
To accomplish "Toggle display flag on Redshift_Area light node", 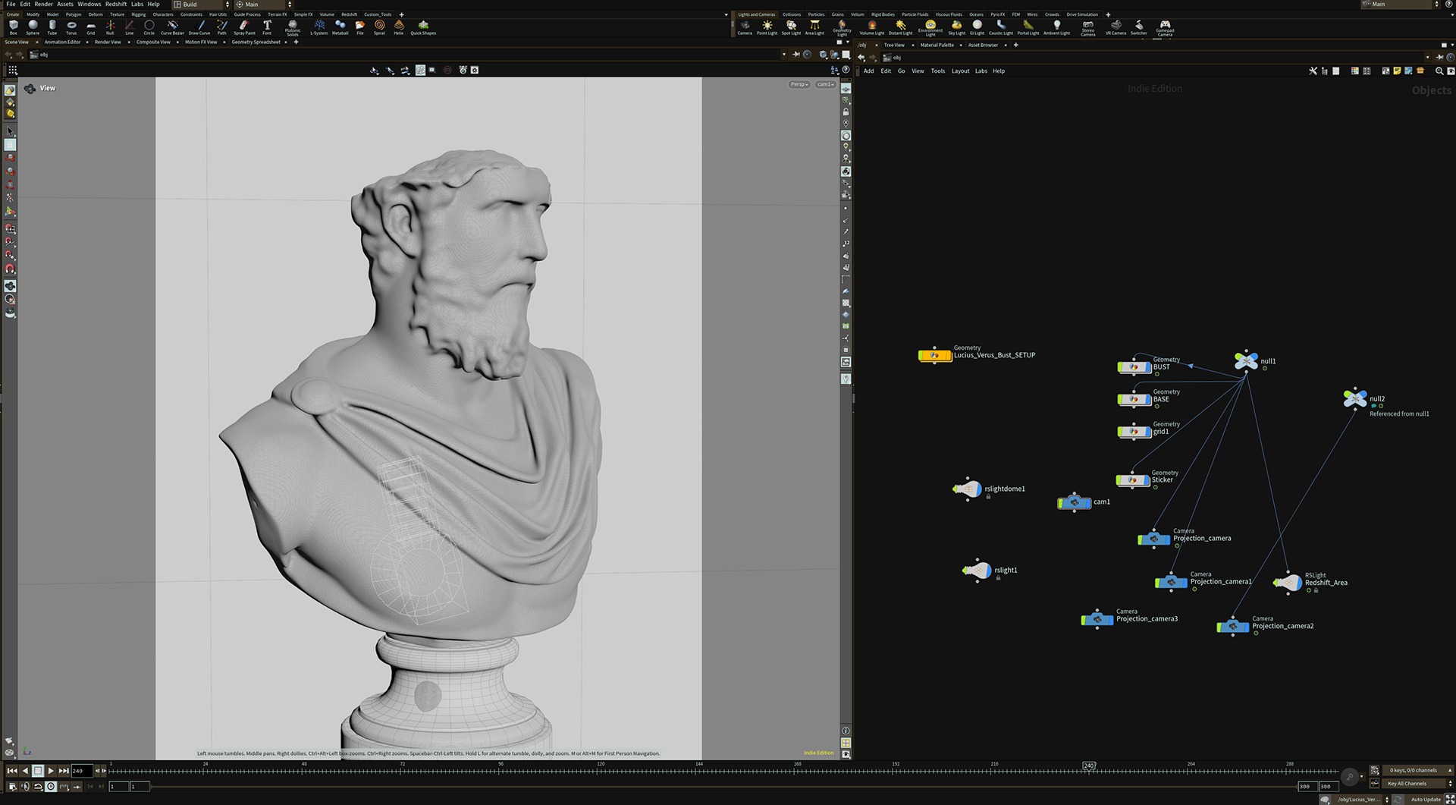I will pyautogui.click(x=1299, y=583).
